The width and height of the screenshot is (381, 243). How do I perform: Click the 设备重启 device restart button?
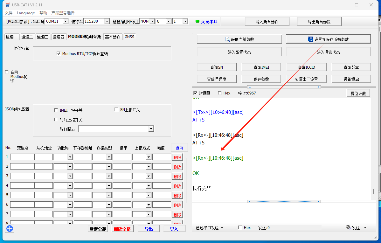coord(351,79)
